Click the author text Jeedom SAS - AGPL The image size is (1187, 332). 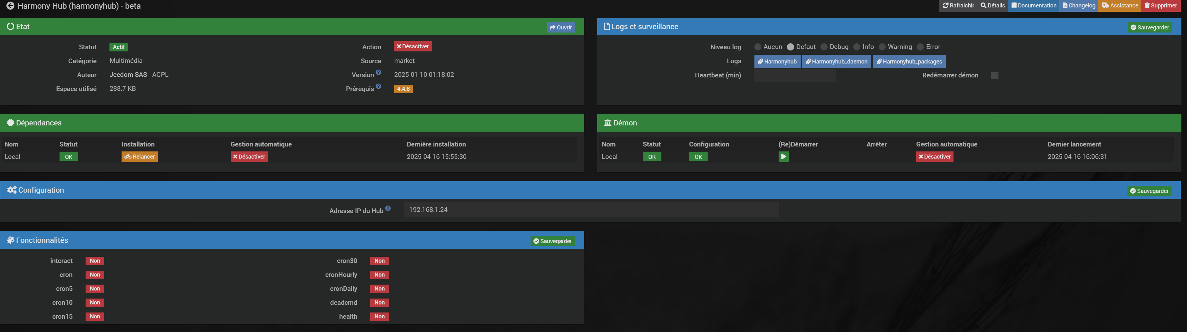pyautogui.click(x=139, y=75)
